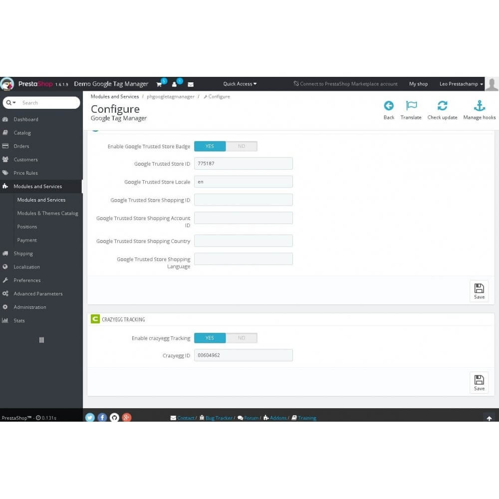Collapse the sidebar menu with the bars icon
The image size is (499, 499).
point(41,340)
